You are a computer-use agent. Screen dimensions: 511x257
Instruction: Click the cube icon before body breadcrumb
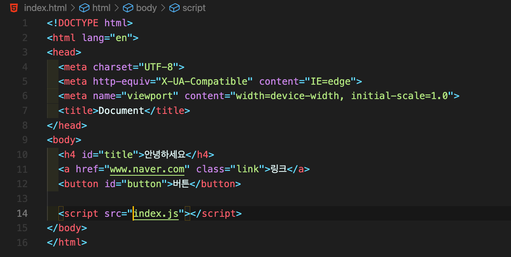pos(128,8)
